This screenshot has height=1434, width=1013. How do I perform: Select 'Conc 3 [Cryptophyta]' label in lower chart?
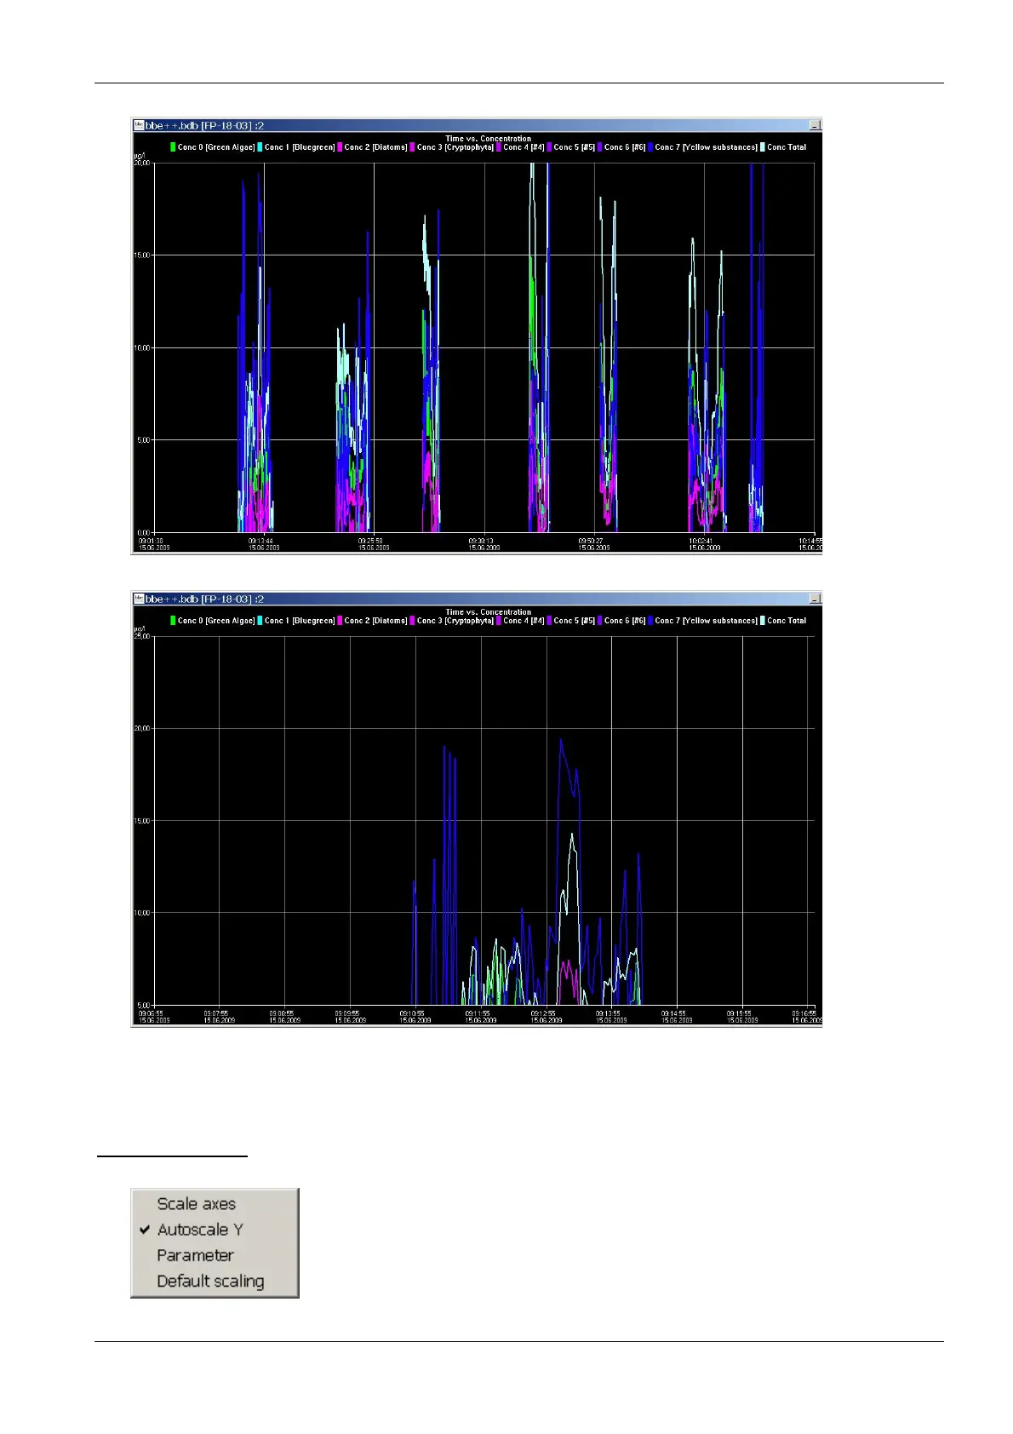(455, 621)
